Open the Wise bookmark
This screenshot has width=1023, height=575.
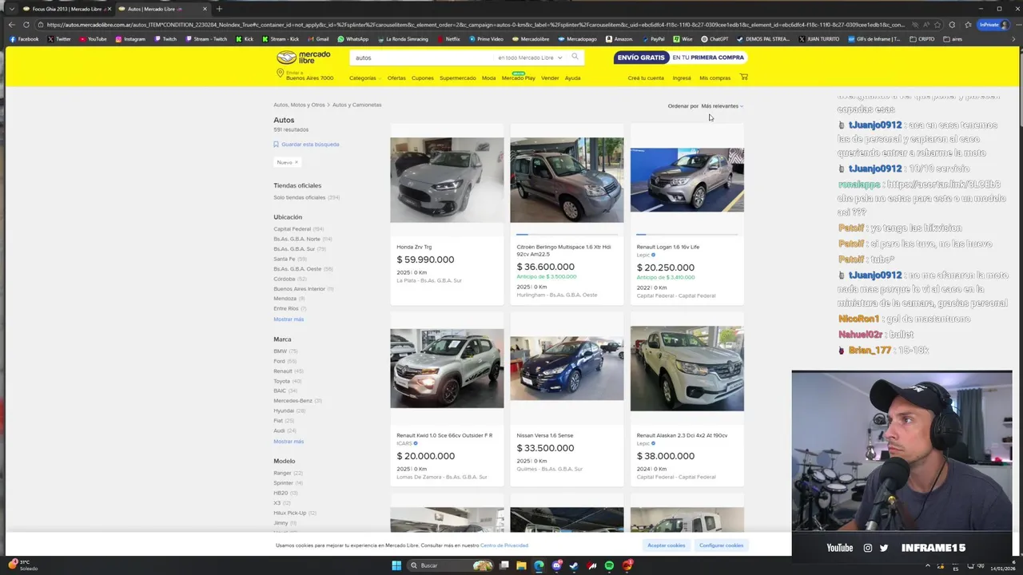pyautogui.click(x=683, y=38)
